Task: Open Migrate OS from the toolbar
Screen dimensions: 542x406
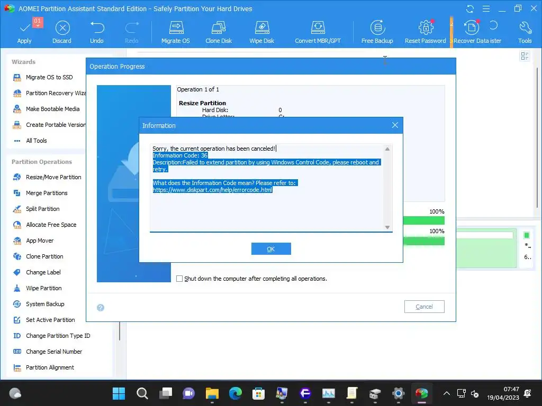Action: point(176,31)
